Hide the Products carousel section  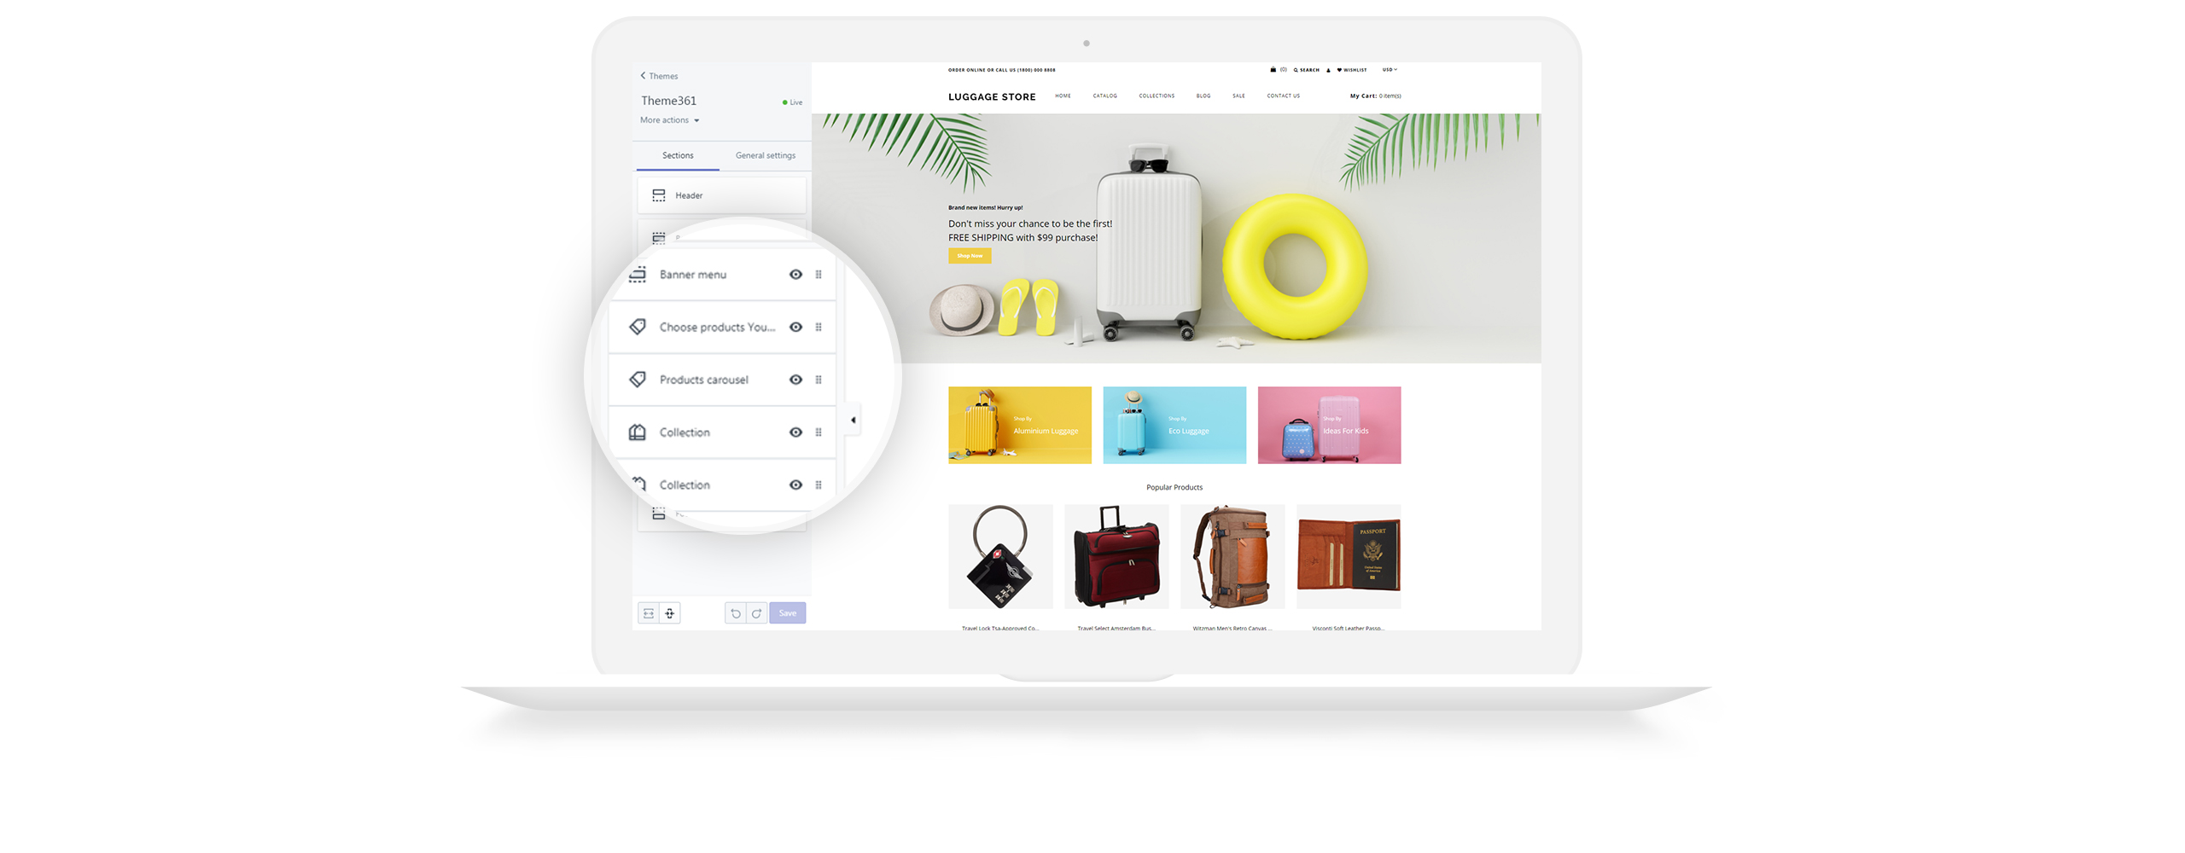click(795, 380)
